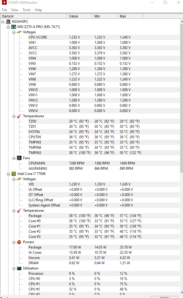This screenshot has width=183, height=298.
Task: Click the Sensor column header
Action: [x=34, y=16]
